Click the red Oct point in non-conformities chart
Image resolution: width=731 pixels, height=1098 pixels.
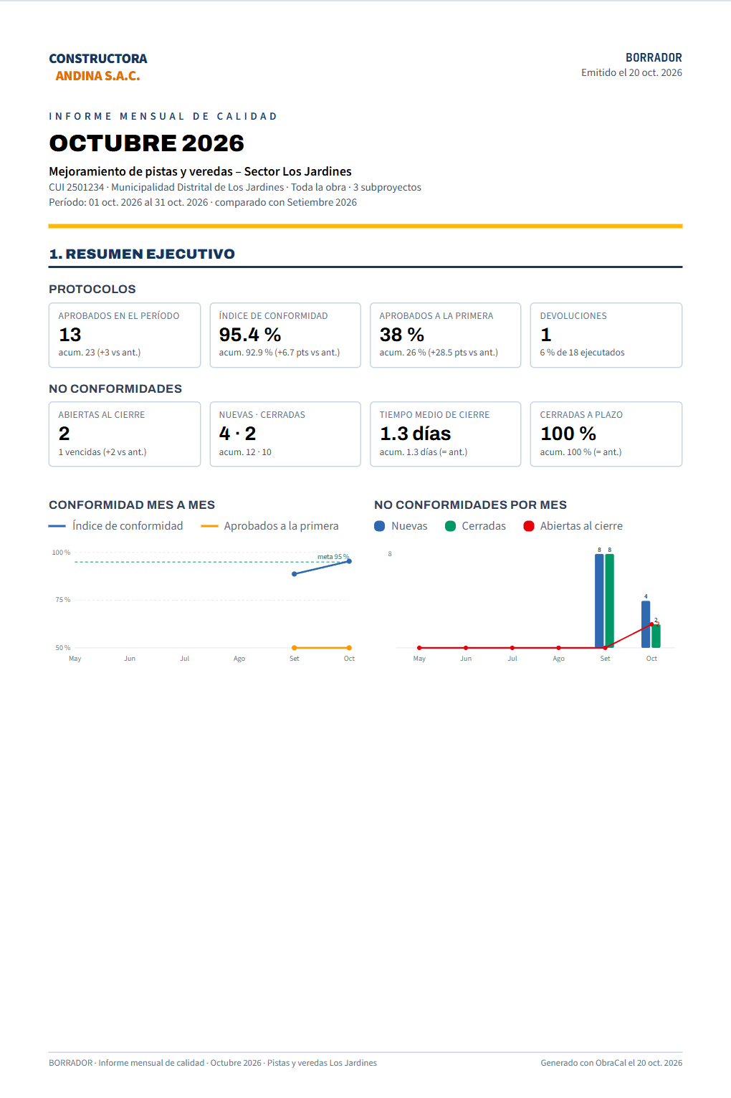pyautogui.click(x=651, y=624)
